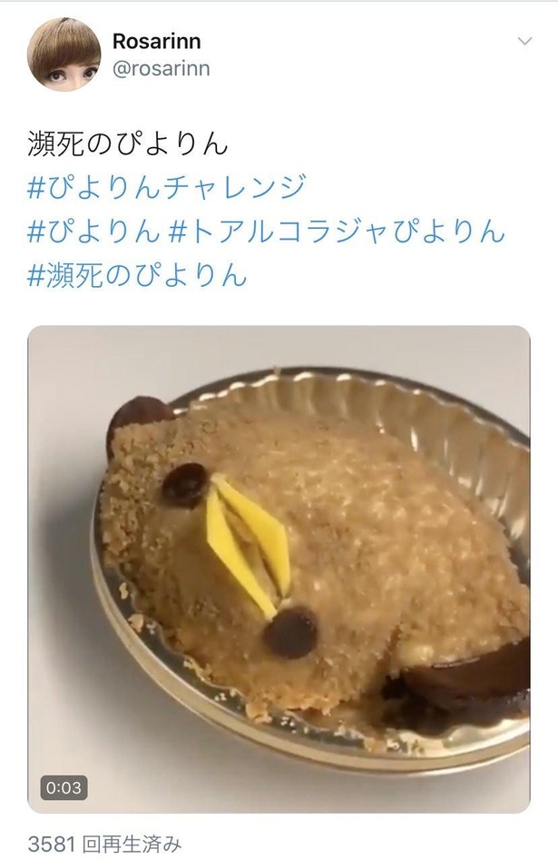Play the chick cake video

[279, 569]
